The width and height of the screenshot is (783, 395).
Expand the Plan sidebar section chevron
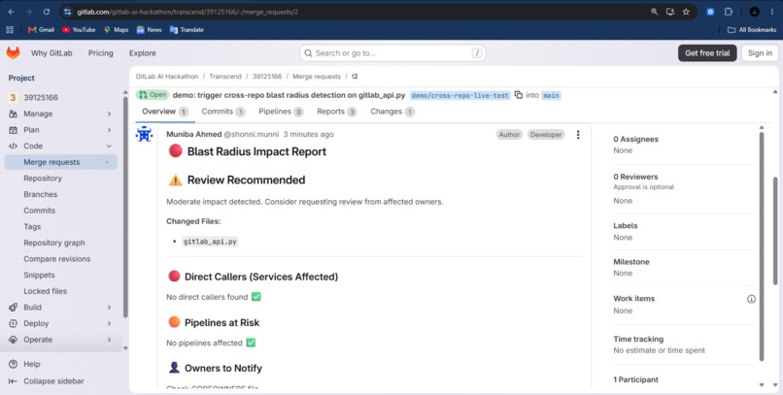109,130
